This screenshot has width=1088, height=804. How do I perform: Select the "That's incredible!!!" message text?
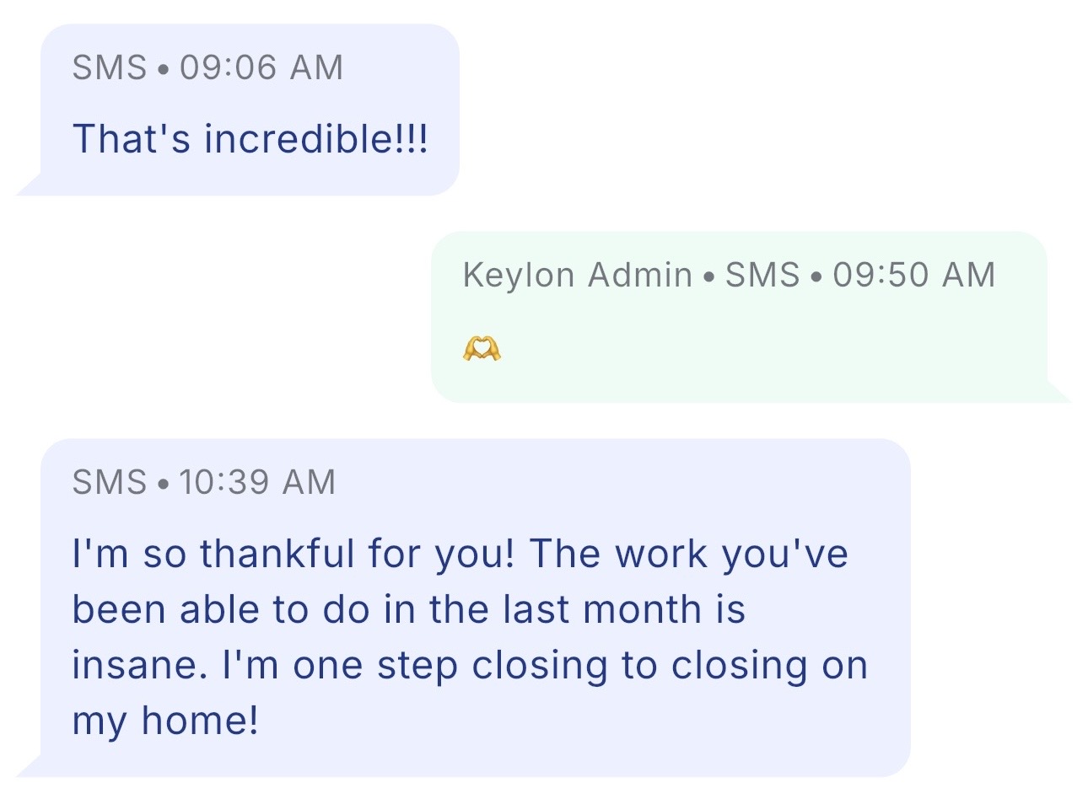point(250,139)
